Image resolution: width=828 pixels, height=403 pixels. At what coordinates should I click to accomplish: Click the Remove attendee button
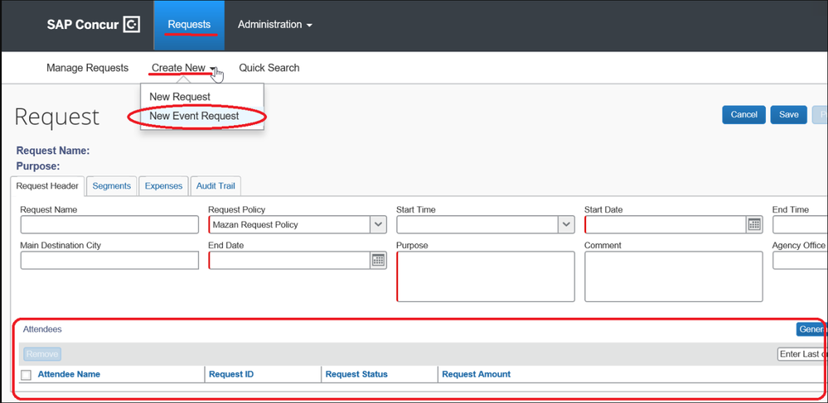pos(42,354)
